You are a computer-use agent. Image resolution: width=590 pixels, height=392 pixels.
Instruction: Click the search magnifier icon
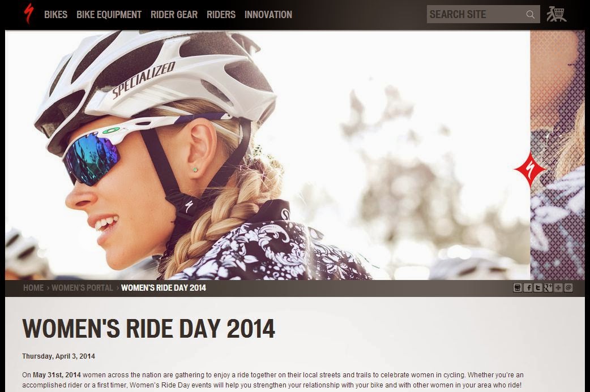pos(531,14)
